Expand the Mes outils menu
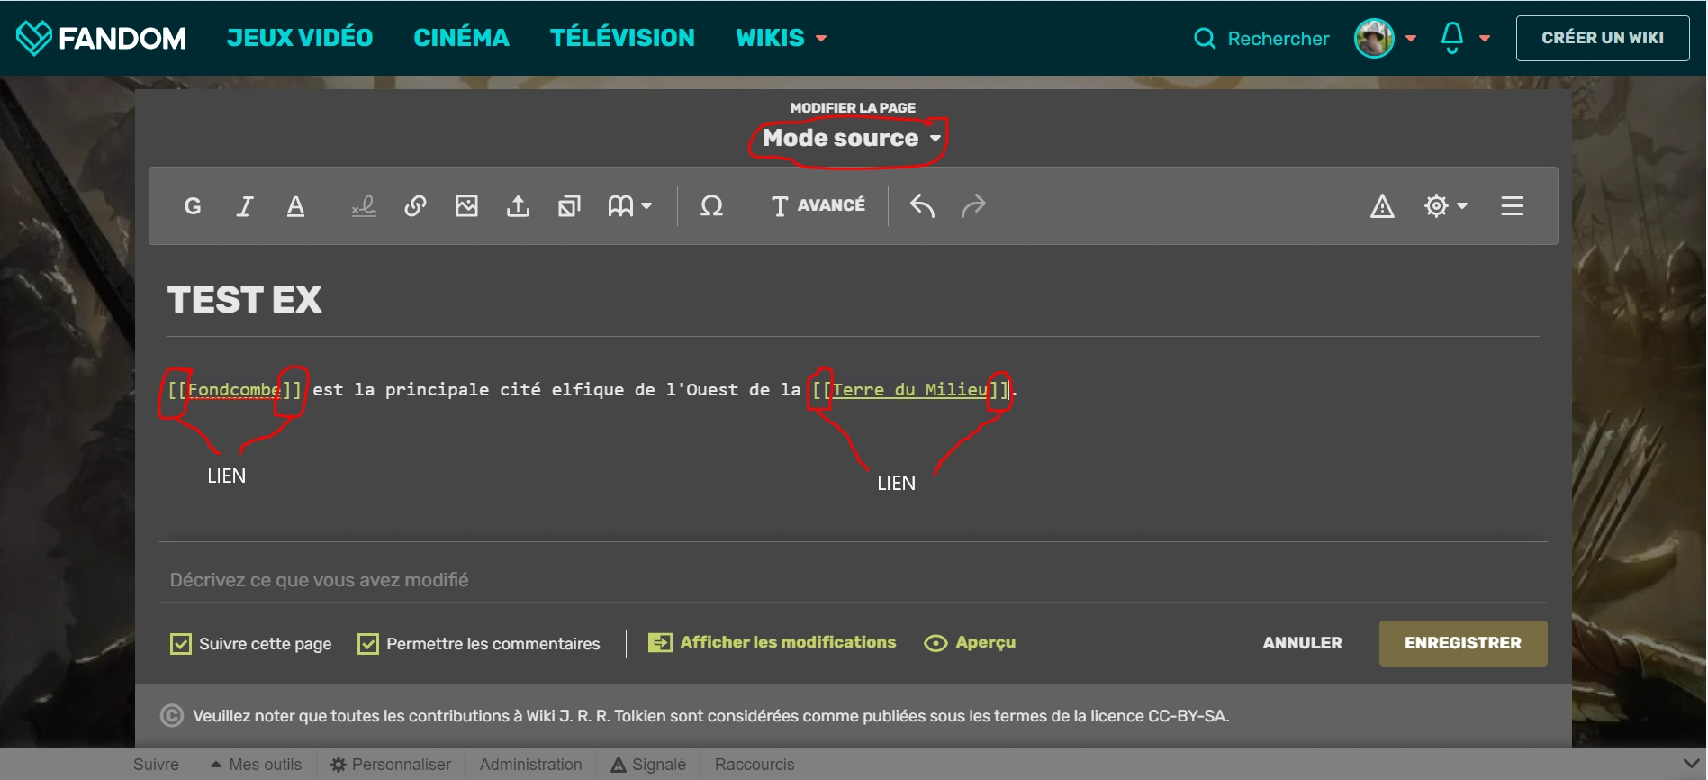This screenshot has height=780, width=1708. 257,765
